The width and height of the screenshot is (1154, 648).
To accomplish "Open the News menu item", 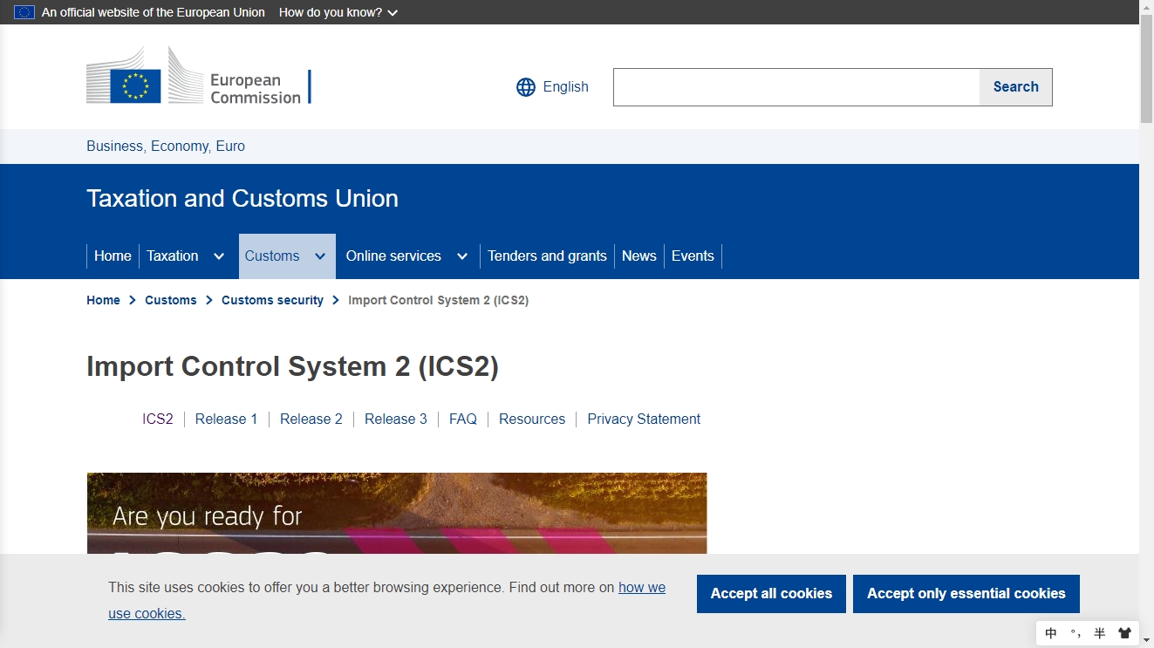I will 638,256.
